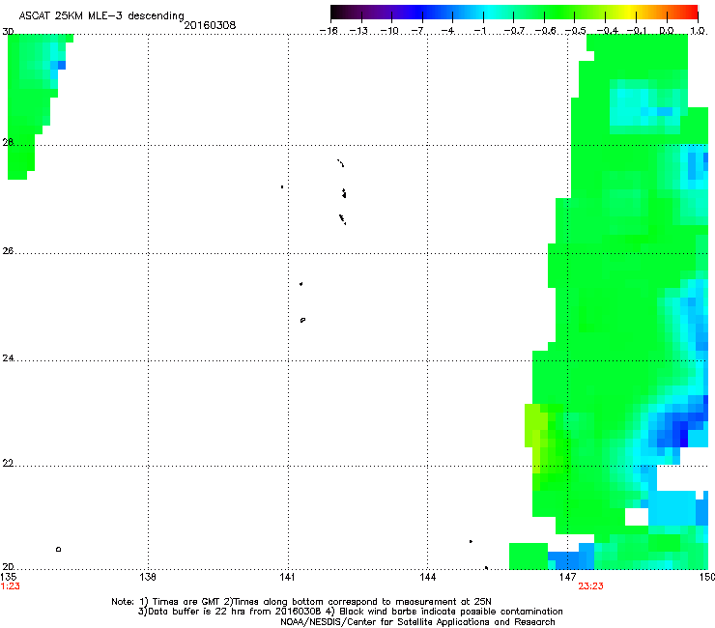Viewport: 715px width, 628px height.
Task: Click the '-16' color scale label
Action: [329, 31]
